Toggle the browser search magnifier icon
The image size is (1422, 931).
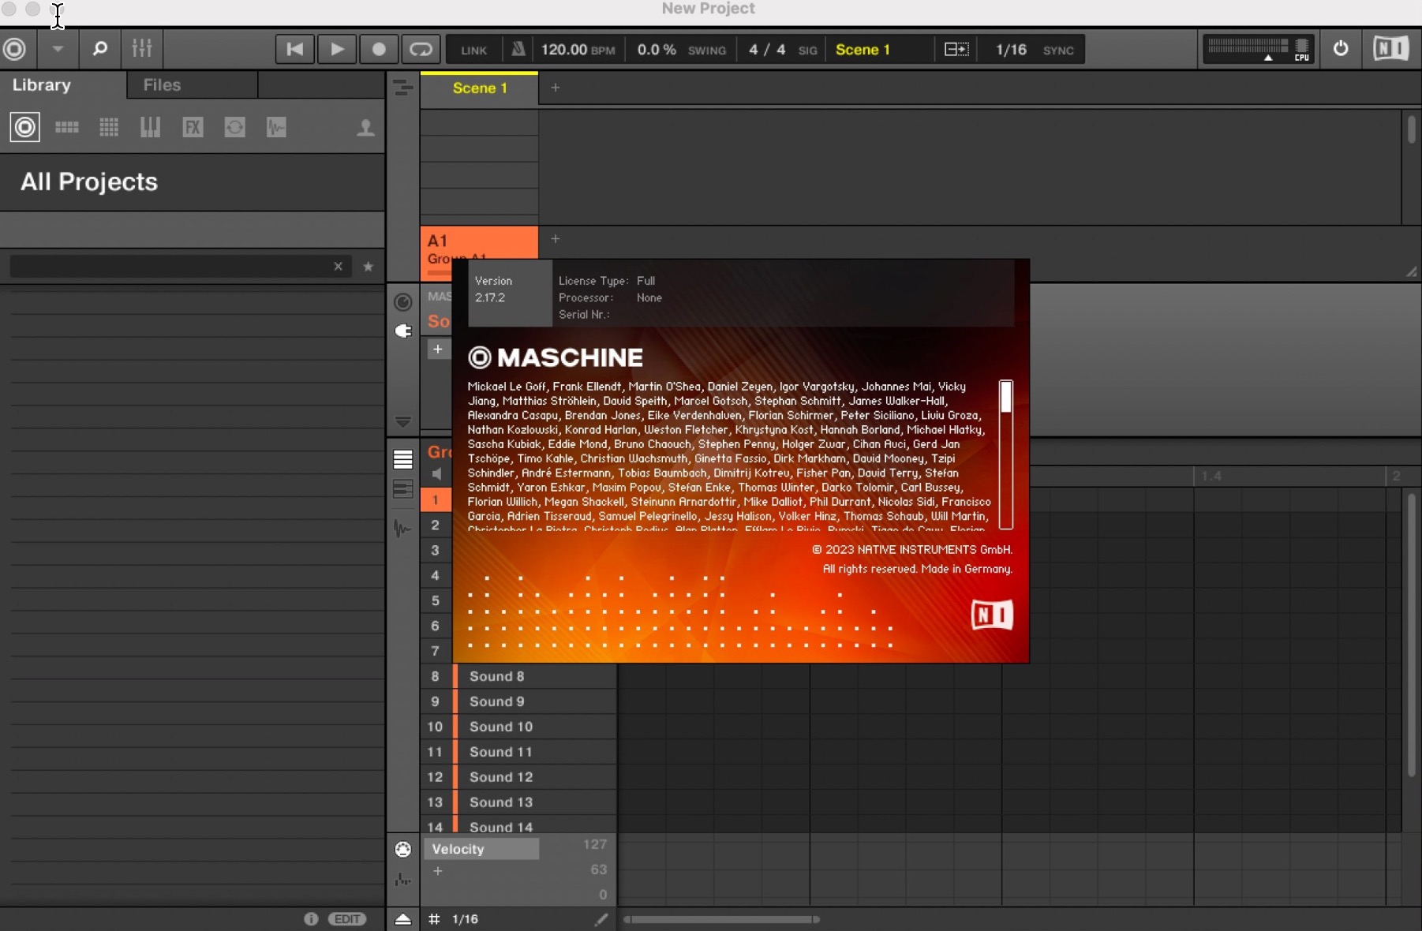pyautogui.click(x=99, y=49)
